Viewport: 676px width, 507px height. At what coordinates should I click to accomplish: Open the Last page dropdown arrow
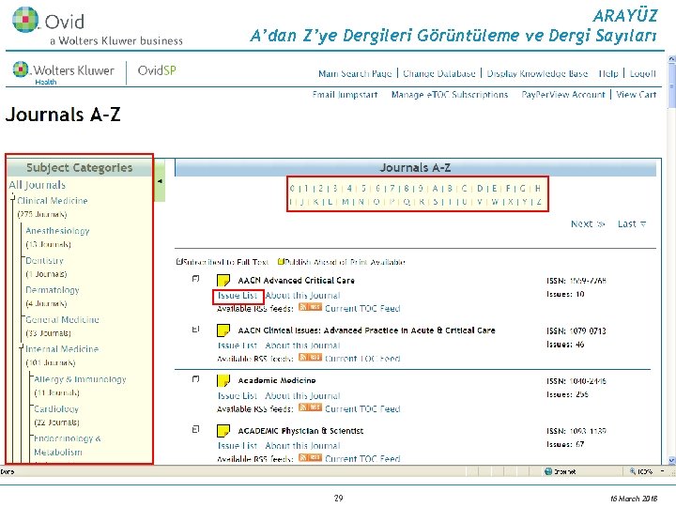click(643, 224)
